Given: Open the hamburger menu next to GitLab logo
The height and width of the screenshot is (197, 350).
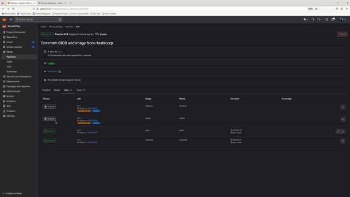Looking at the screenshot, I should tap(11, 20).
